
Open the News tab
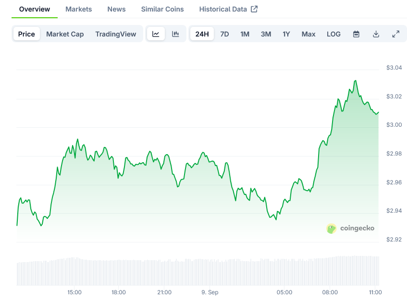tap(116, 9)
